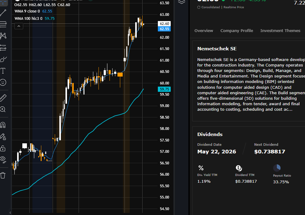The image size is (305, 215).
Task: Click the Div. Yield percent icon
Action: click(x=201, y=168)
